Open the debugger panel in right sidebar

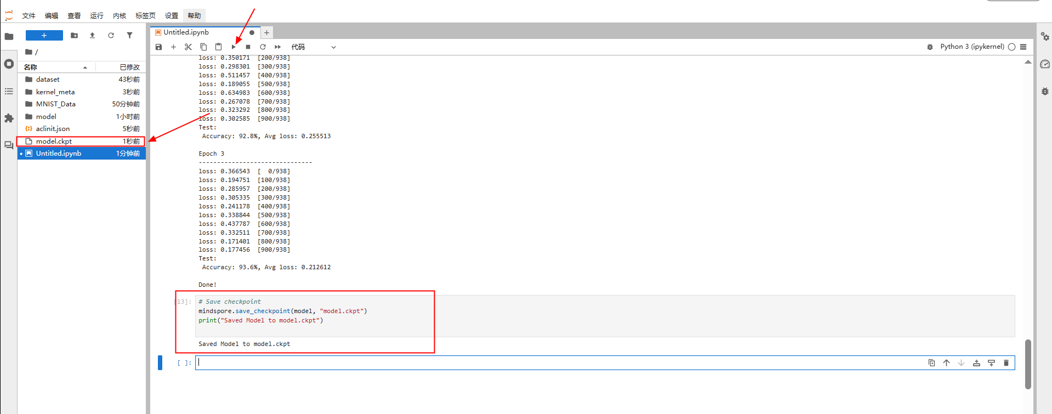[1045, 92]
